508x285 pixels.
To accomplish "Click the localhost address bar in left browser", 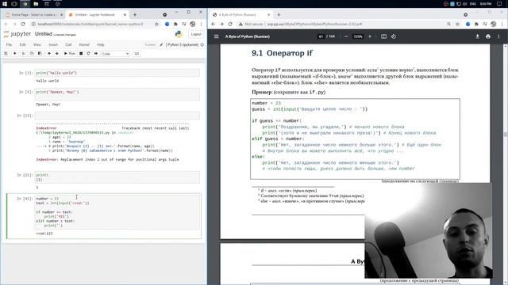I will pos(90,25).
